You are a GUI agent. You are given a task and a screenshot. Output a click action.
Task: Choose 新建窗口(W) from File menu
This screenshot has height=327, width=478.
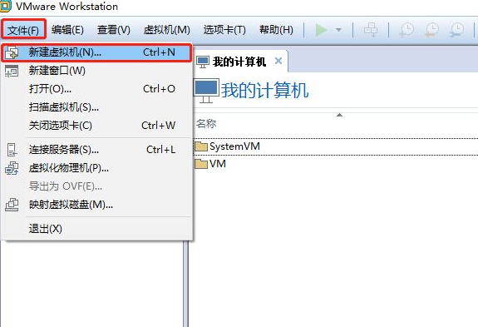click(96, 71)
